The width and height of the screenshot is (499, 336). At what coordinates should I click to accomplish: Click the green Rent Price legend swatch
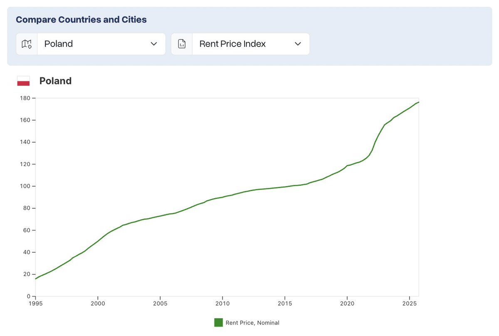coord(219,323)
